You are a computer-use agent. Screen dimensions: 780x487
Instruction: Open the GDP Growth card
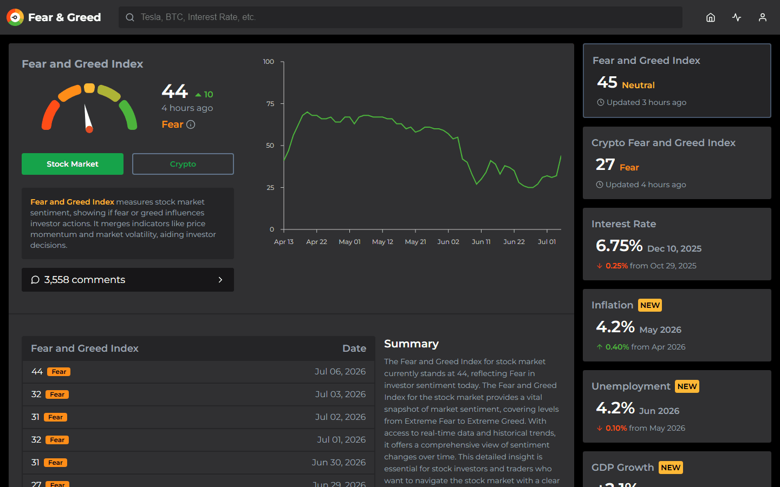click(x=677, y=469)
